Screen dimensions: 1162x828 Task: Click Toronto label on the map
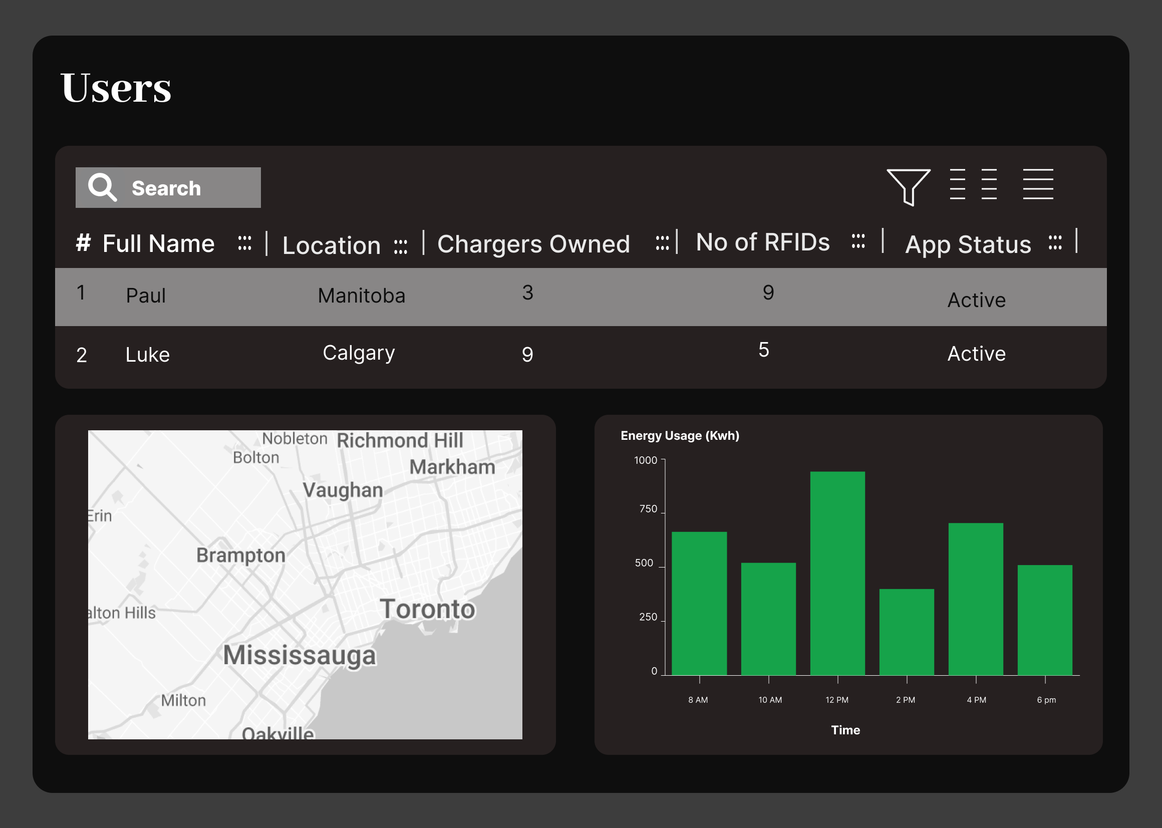point(427,609)
